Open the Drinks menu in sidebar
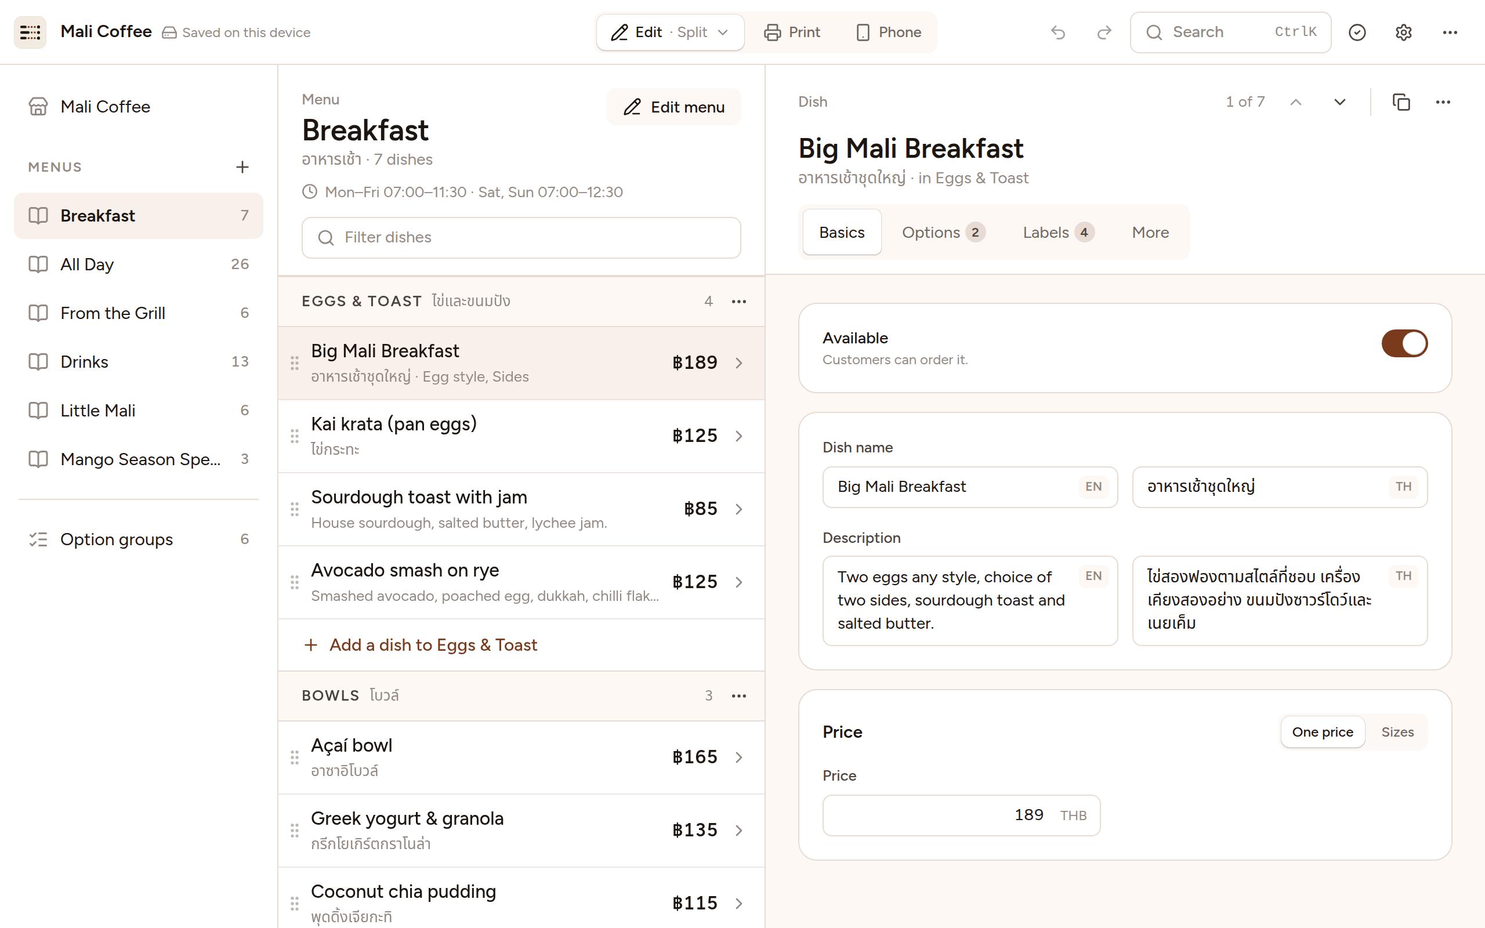The height and width of the screenshot is (928, 1485). pyautogui.click(x=139, y=362)
